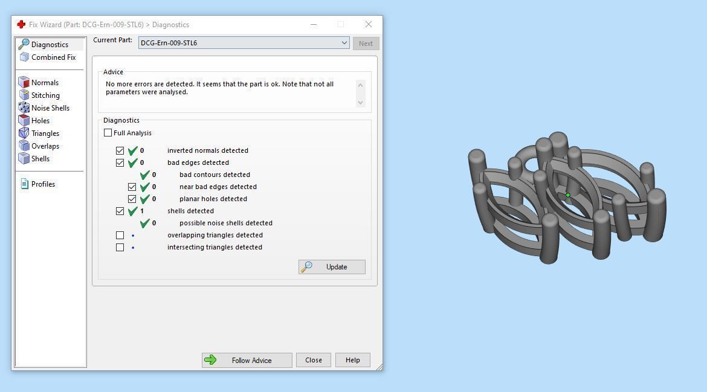Click green checkmark beside inverted normals
Viewport: 707px width, 392px height.
132,150
